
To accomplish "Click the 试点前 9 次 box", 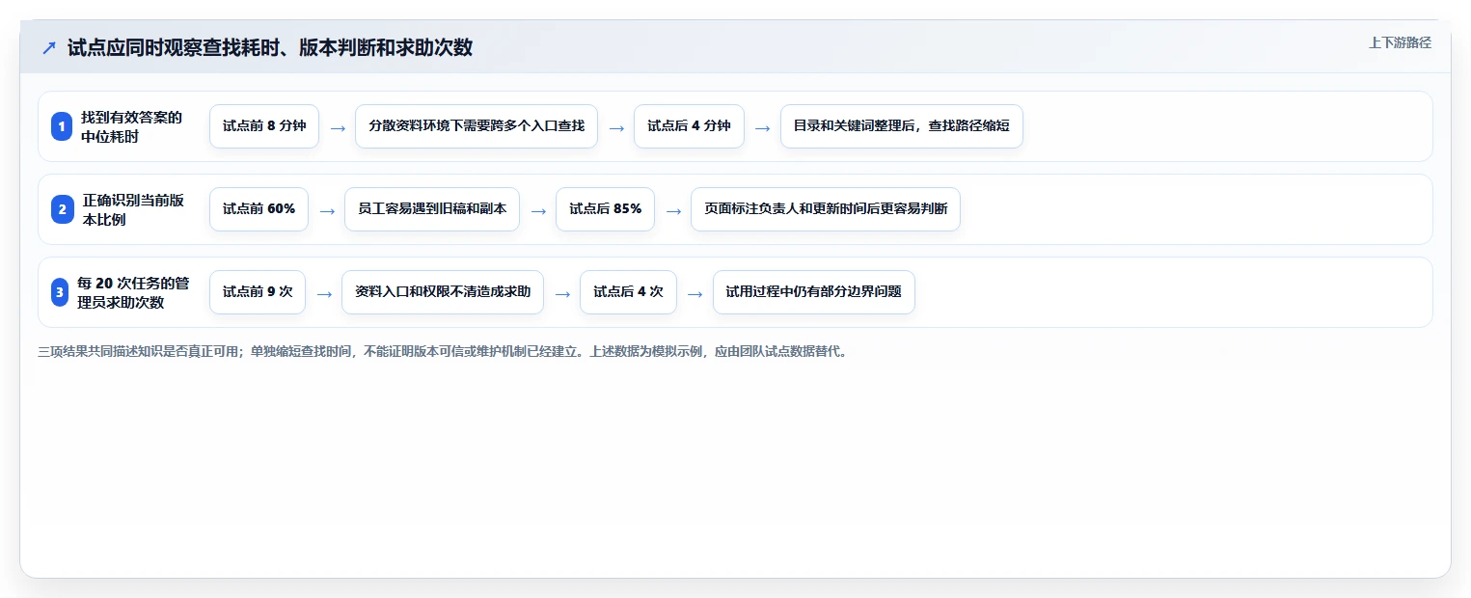I will 258,292.
